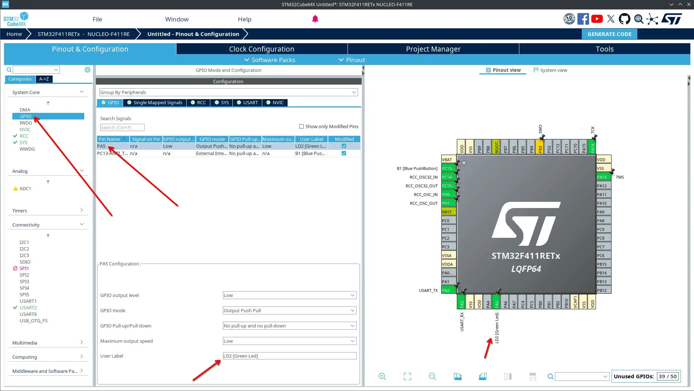Collapse the System Core category
The height and width of the screenshot is (391, 694).
tap(82, 92)
